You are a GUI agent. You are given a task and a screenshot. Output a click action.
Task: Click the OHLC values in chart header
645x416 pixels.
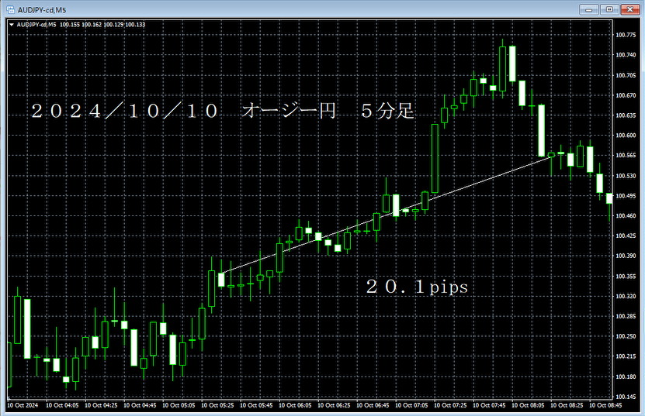tap(102, 25)
